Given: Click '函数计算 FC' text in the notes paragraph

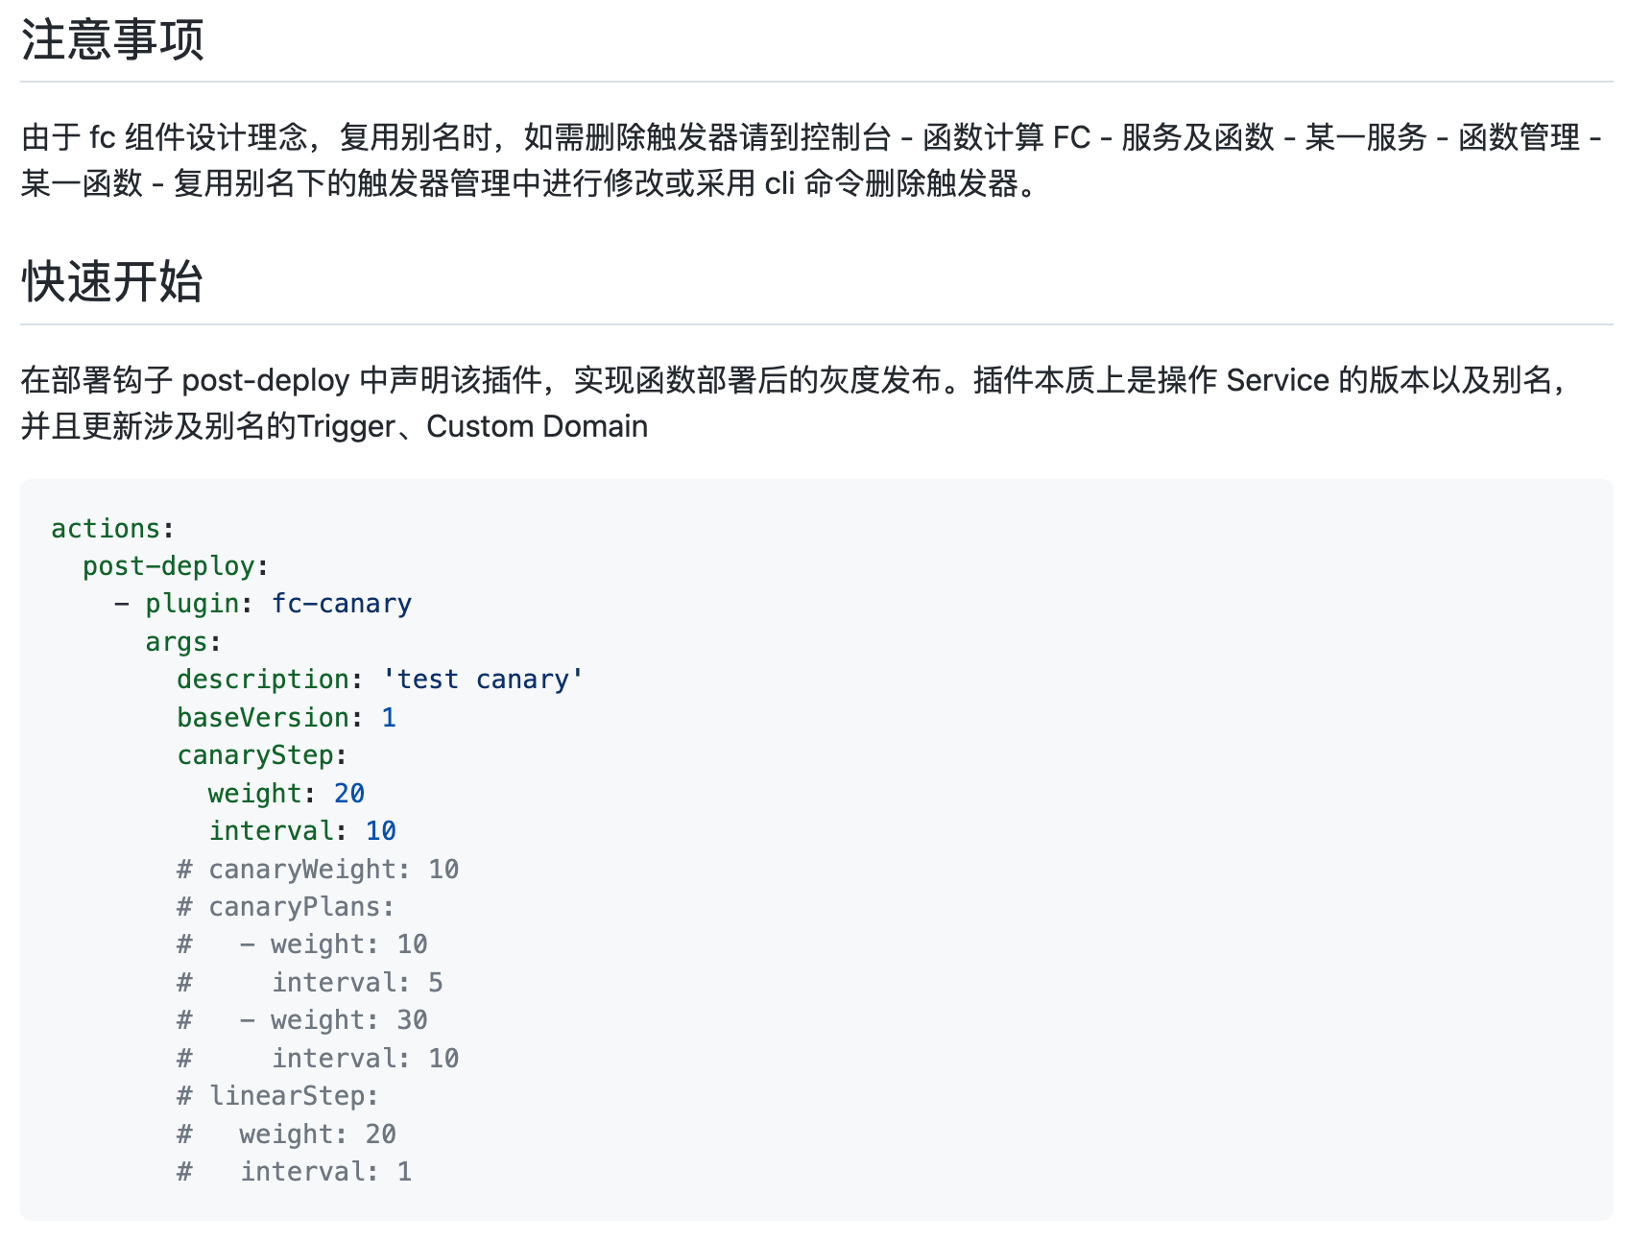Looking at the screenshot, I should pyautogui.click(x=1006, y=137).
